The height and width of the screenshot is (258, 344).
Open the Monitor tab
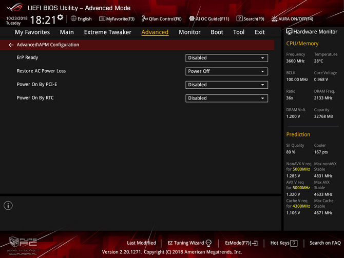coord(189,32)
